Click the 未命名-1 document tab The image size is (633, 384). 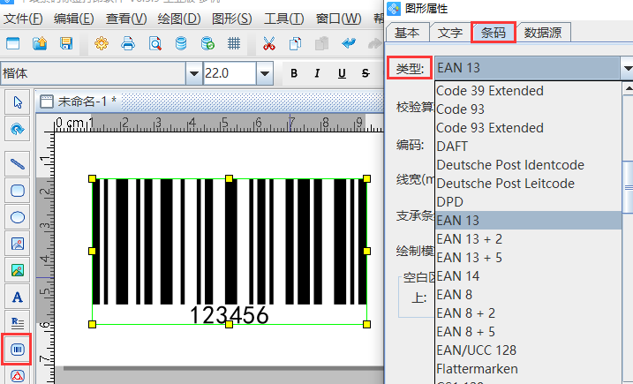click(79, 102)
